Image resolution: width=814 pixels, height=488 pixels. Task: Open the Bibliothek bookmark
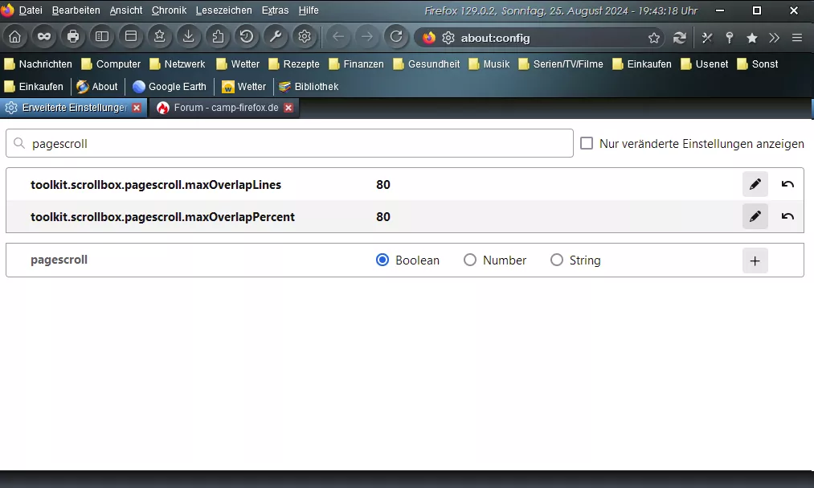click(x=309, y=87)
